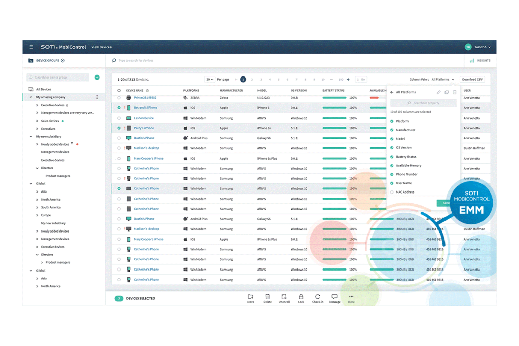
Task: Click the battery bar in Percy's iPhone row
Action: tap(335, 128)
